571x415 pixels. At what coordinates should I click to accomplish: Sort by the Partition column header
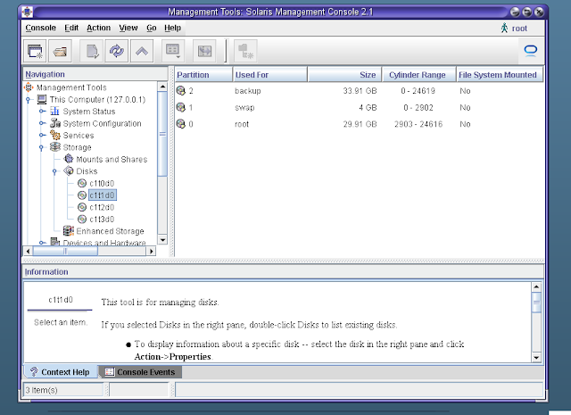203,75
